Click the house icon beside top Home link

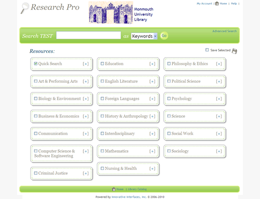click(x=217, y=4)
